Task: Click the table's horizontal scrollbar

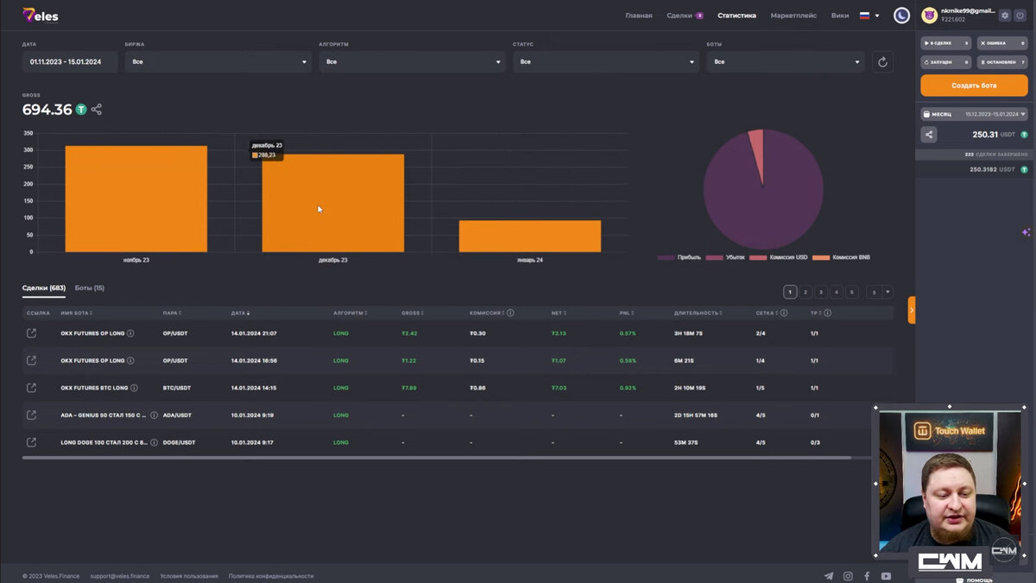Action: point(436,458)
